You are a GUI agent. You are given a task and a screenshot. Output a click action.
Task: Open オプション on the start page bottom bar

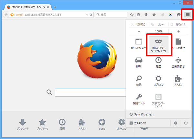(x=122, y=124)
